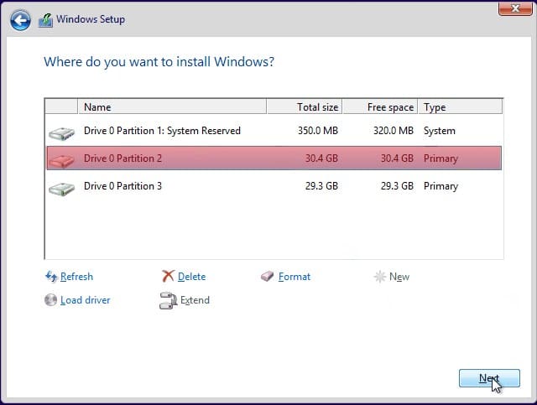Click the drive icon for Partition 2

(x=61, y=160)
